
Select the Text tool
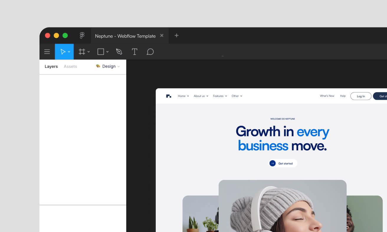135,52
